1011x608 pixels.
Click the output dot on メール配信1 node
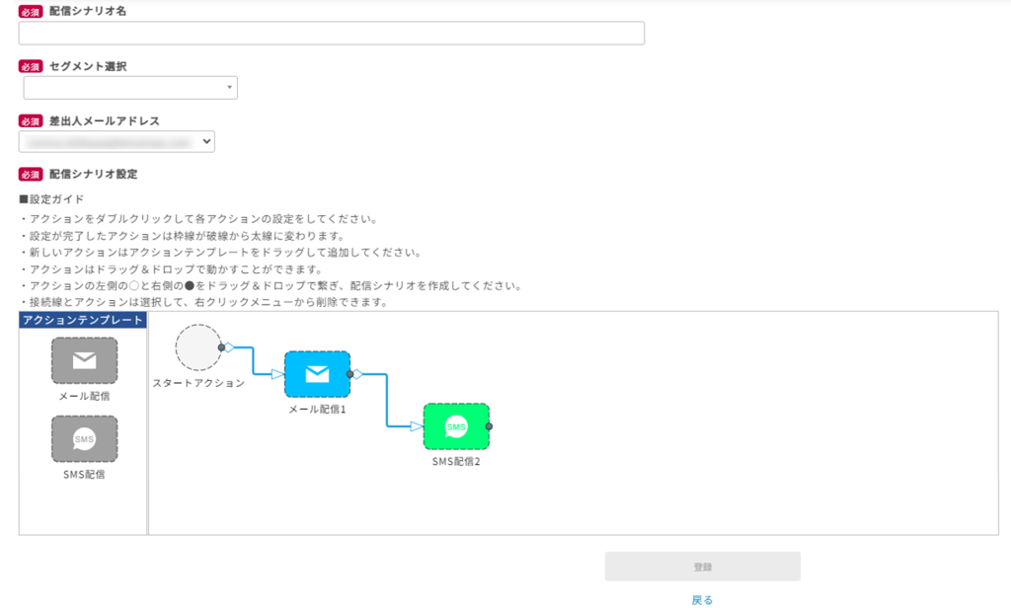click(x=350, y=374)
